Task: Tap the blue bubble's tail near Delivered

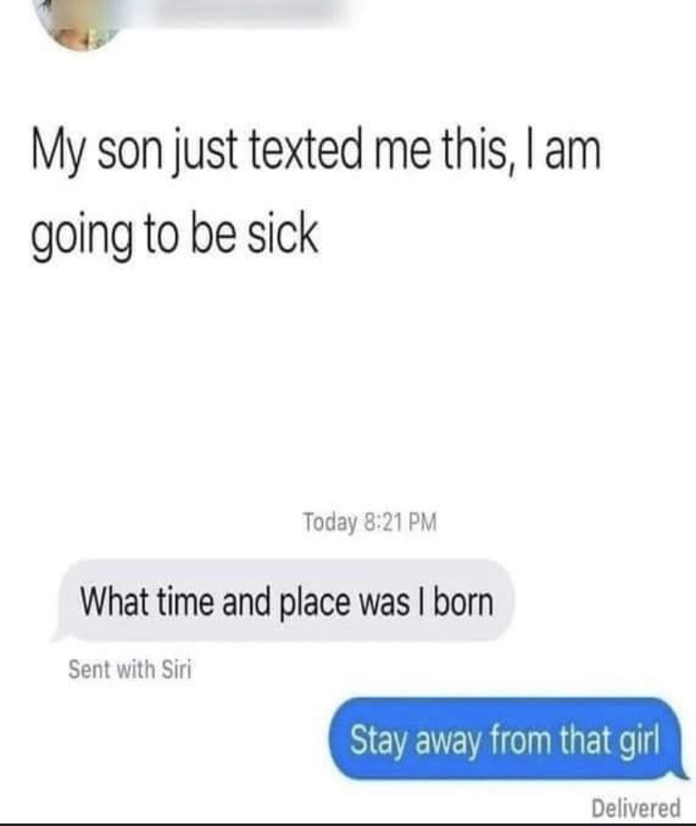Action: coord(680,772)
